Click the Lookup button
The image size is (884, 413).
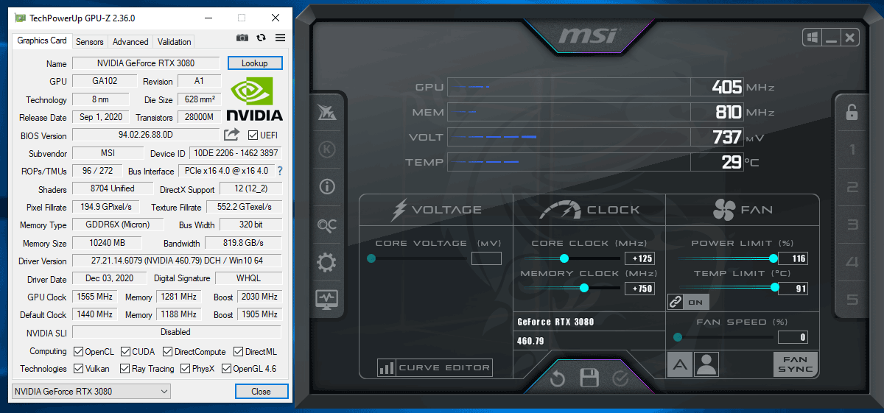click(255, 63)
